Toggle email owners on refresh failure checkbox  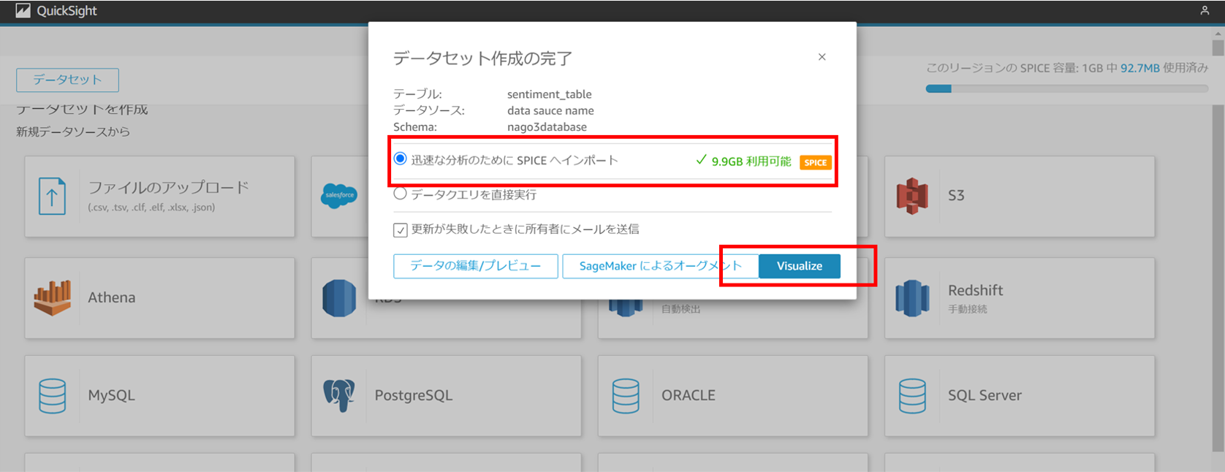400,230
